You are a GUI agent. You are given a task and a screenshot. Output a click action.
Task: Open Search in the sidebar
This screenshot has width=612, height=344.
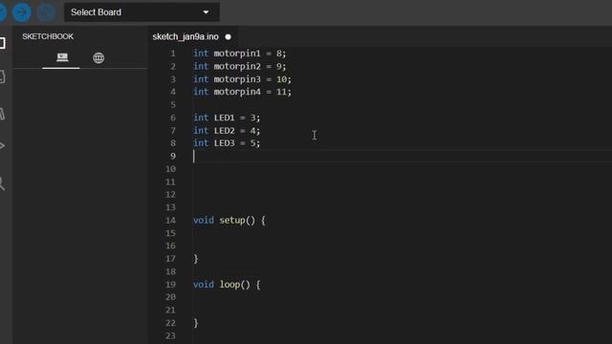2,183
